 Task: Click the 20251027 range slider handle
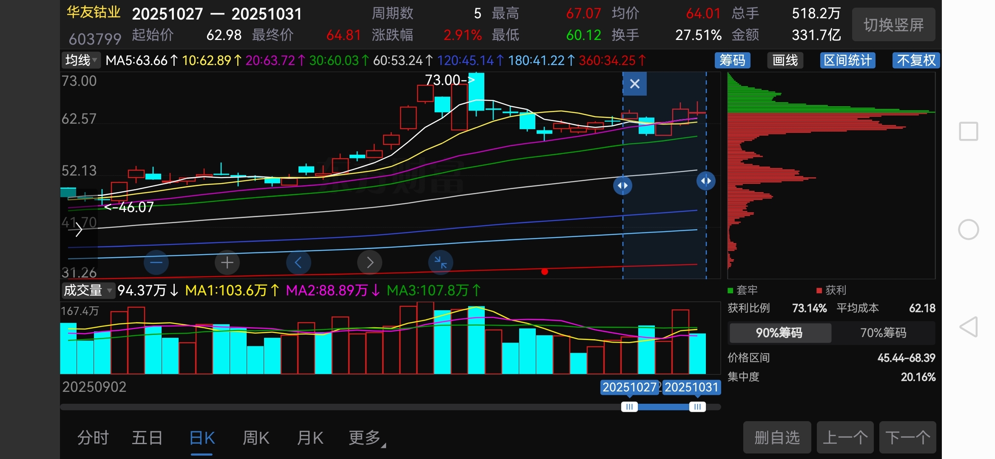[629, 407]
